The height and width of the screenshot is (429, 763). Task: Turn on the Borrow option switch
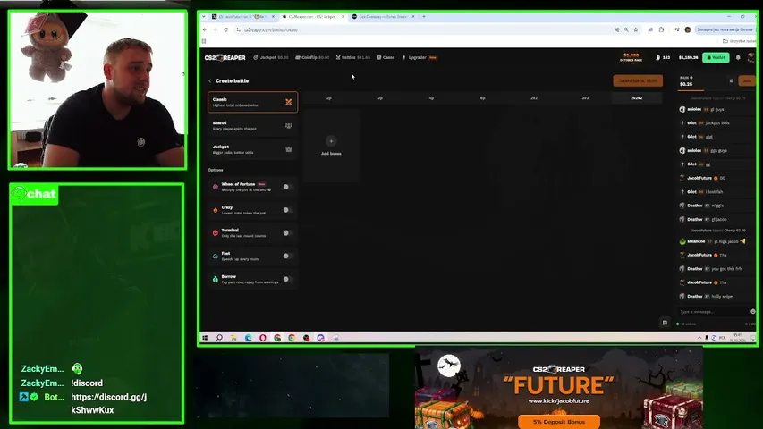click(288, 279)
